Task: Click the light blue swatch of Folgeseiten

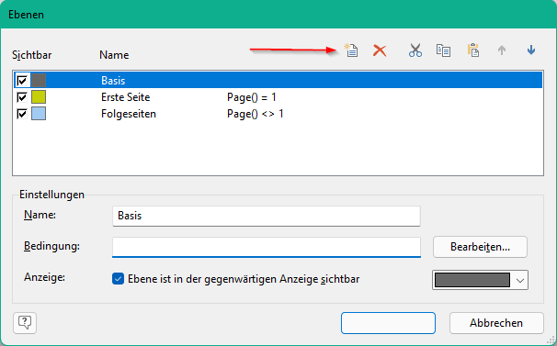Action: [39, 114]
